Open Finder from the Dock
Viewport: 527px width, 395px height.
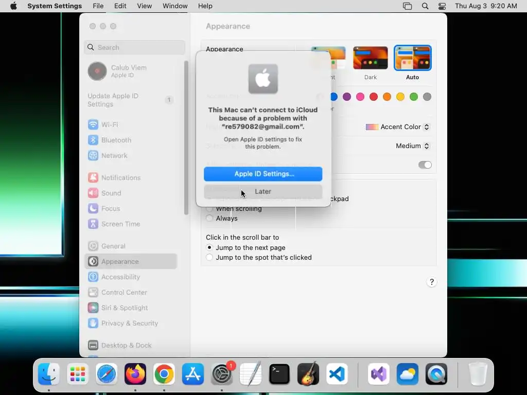click(x=49, y=374)
